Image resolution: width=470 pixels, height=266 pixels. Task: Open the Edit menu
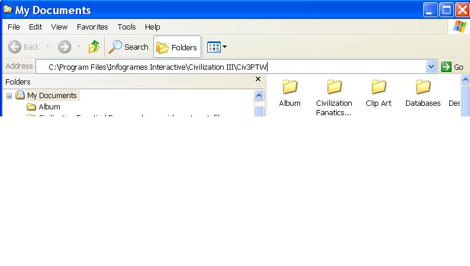coord(36,27)
